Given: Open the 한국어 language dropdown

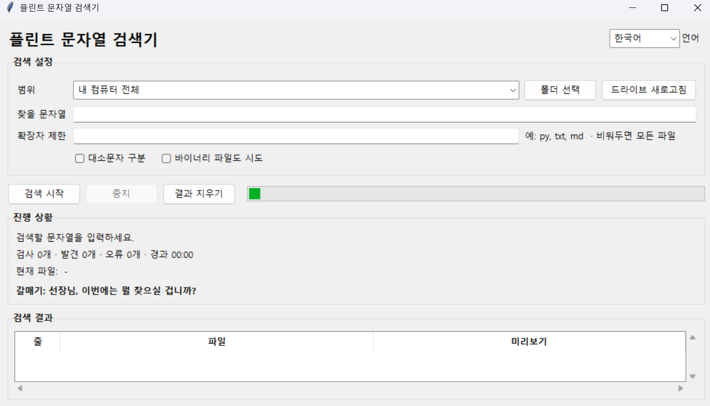Looking at the screenshot, I should tap(644, 39).
